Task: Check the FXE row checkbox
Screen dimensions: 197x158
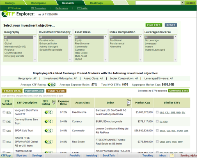Action: tap(4, 121)
